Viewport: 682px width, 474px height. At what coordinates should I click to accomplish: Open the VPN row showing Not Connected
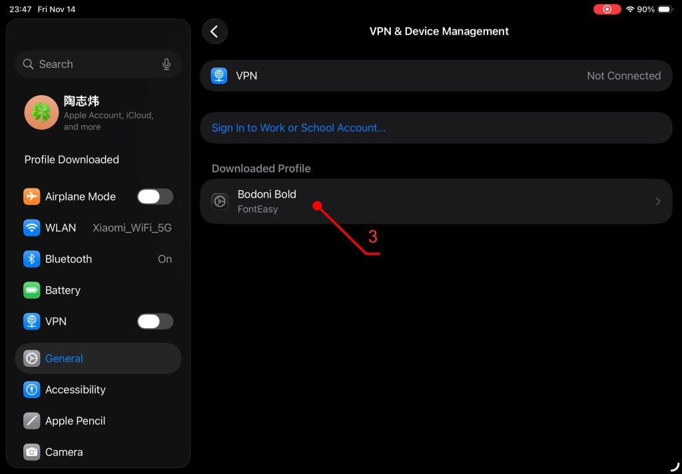pyautogui.click(x=436, y=76)
